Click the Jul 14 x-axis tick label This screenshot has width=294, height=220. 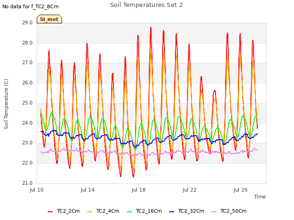click(88, 190)
